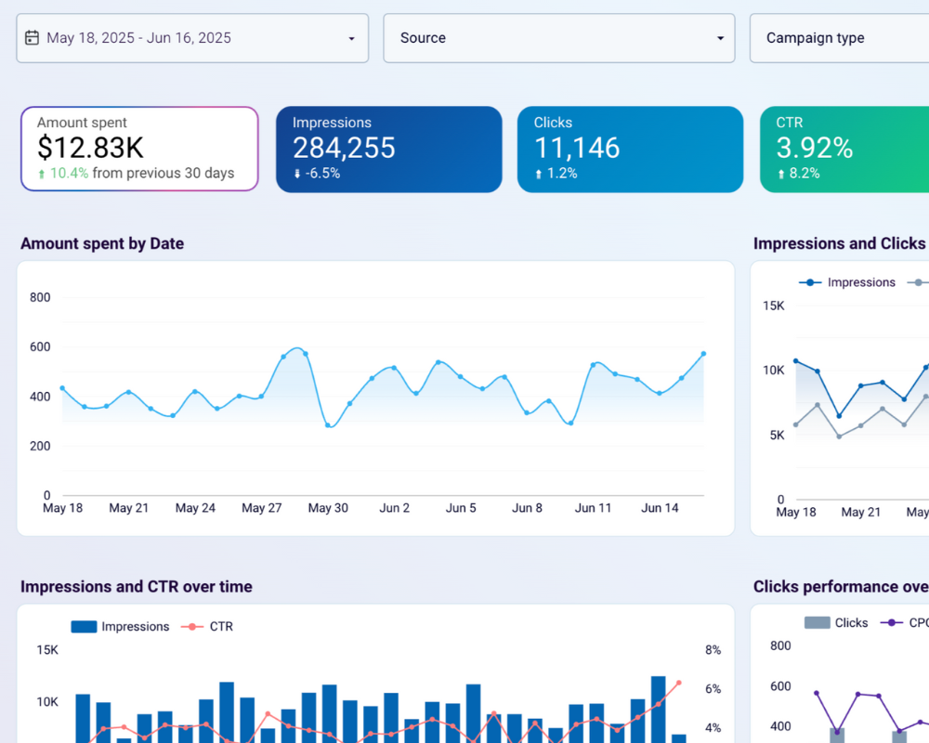
Task: Click down arrow indicator on Impressions card
Action: [x=297, y=174]
